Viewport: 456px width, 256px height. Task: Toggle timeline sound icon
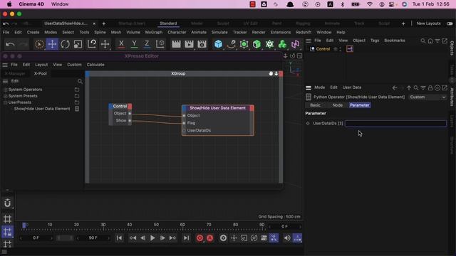[287, 238]
